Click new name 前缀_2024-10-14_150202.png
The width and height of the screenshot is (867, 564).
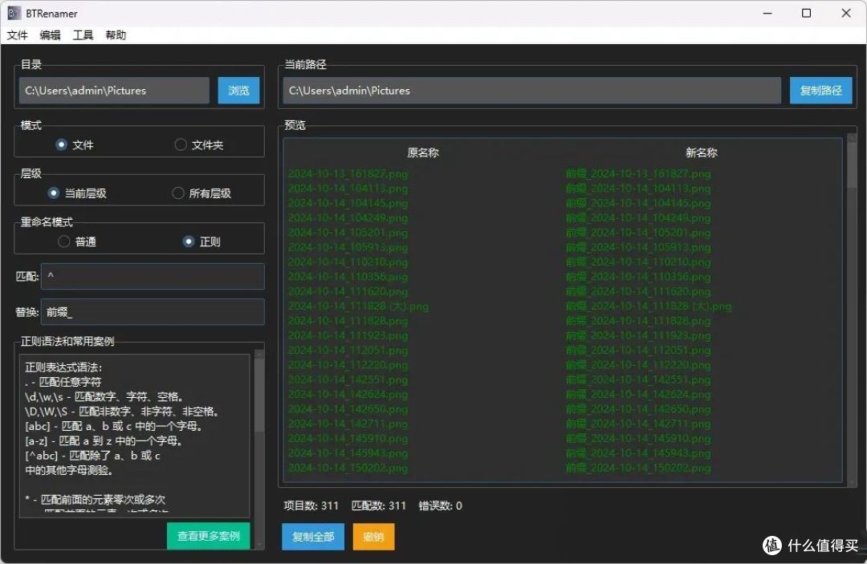point(638,468)
